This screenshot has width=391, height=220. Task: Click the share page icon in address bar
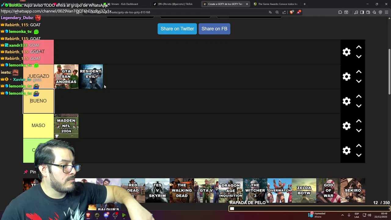[x=284, y=12]
